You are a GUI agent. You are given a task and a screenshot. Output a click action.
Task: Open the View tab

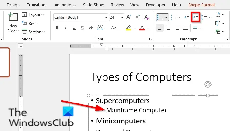(x=135, y=5)
